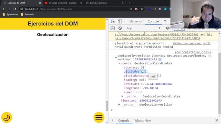
Task: Open the chromestatus 5633521622188032 link
Action: 157,38
